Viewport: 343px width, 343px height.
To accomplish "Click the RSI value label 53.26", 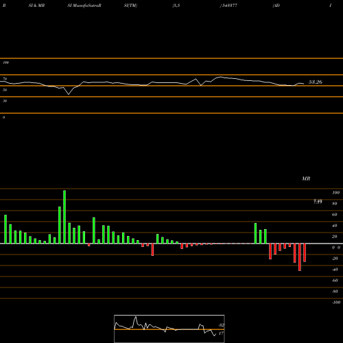I will [x=316, y=82].
